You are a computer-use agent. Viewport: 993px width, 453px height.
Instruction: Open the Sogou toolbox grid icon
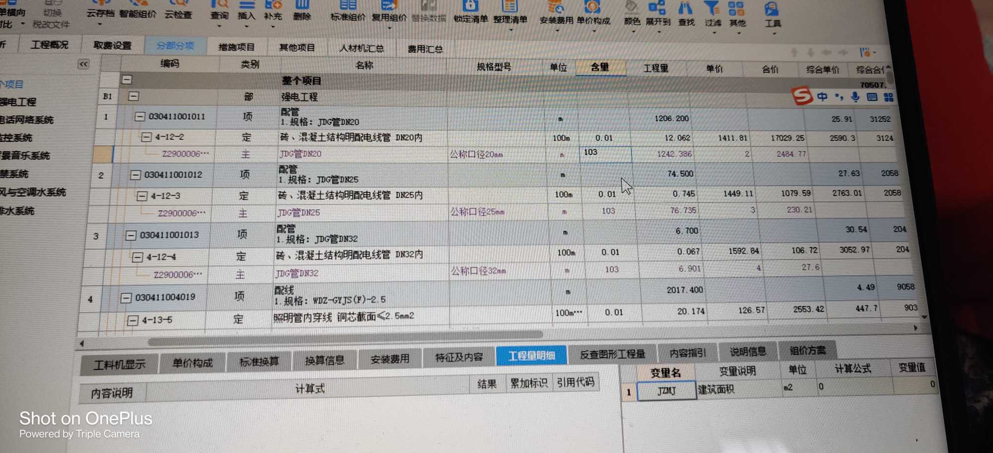point(888,97)
